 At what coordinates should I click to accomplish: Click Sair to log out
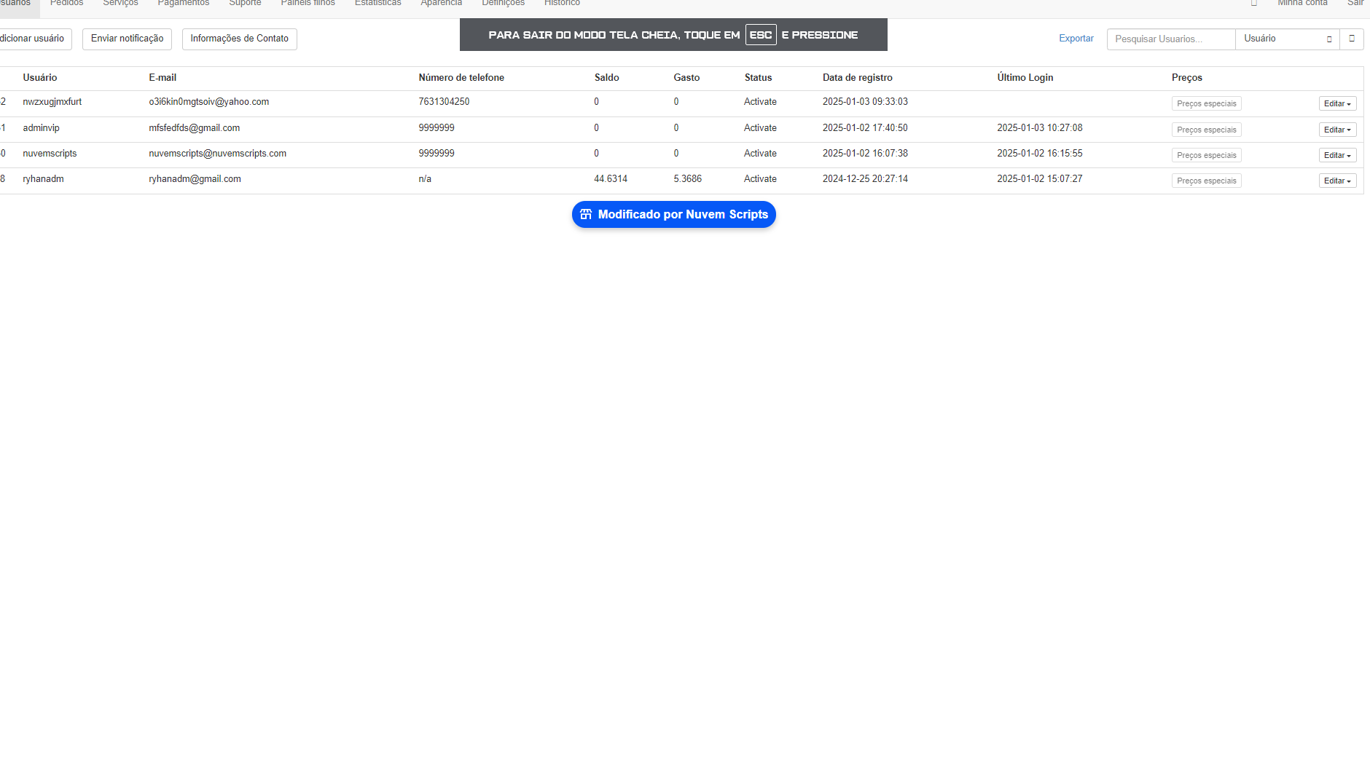[1356, 4]
